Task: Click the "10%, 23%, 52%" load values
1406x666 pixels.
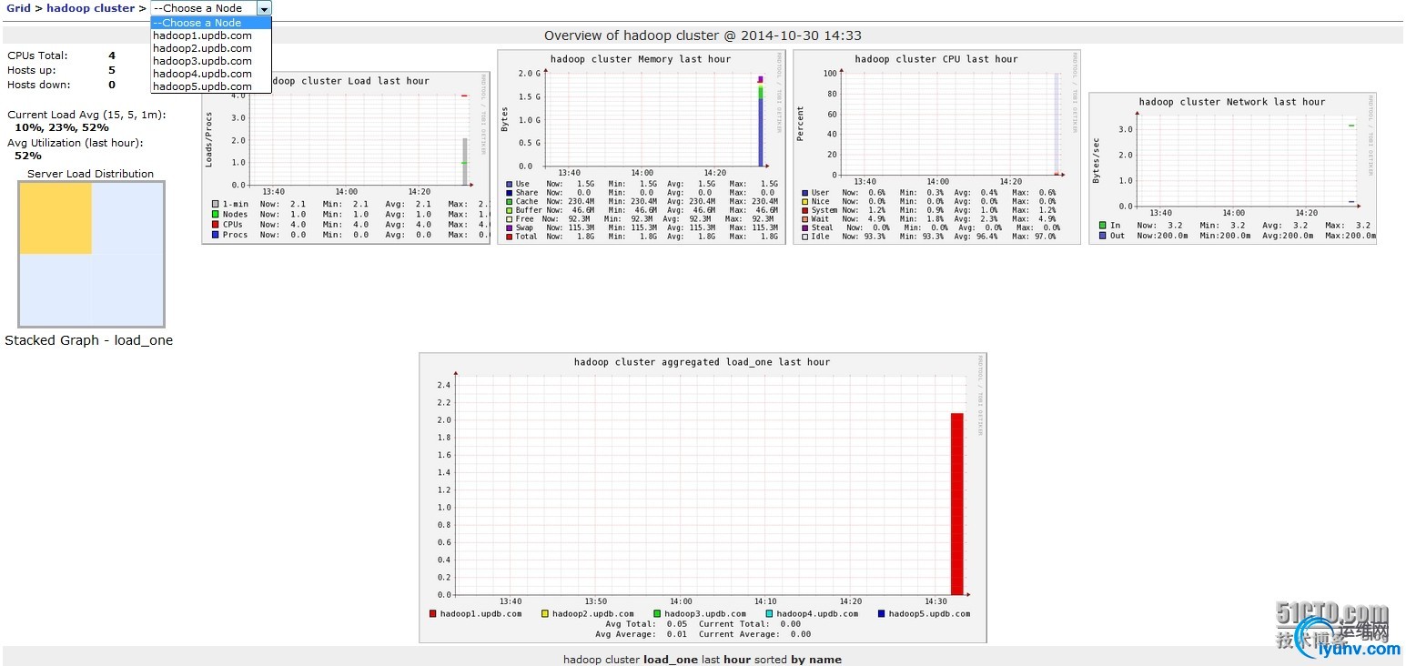Action: tap(62, 127)
